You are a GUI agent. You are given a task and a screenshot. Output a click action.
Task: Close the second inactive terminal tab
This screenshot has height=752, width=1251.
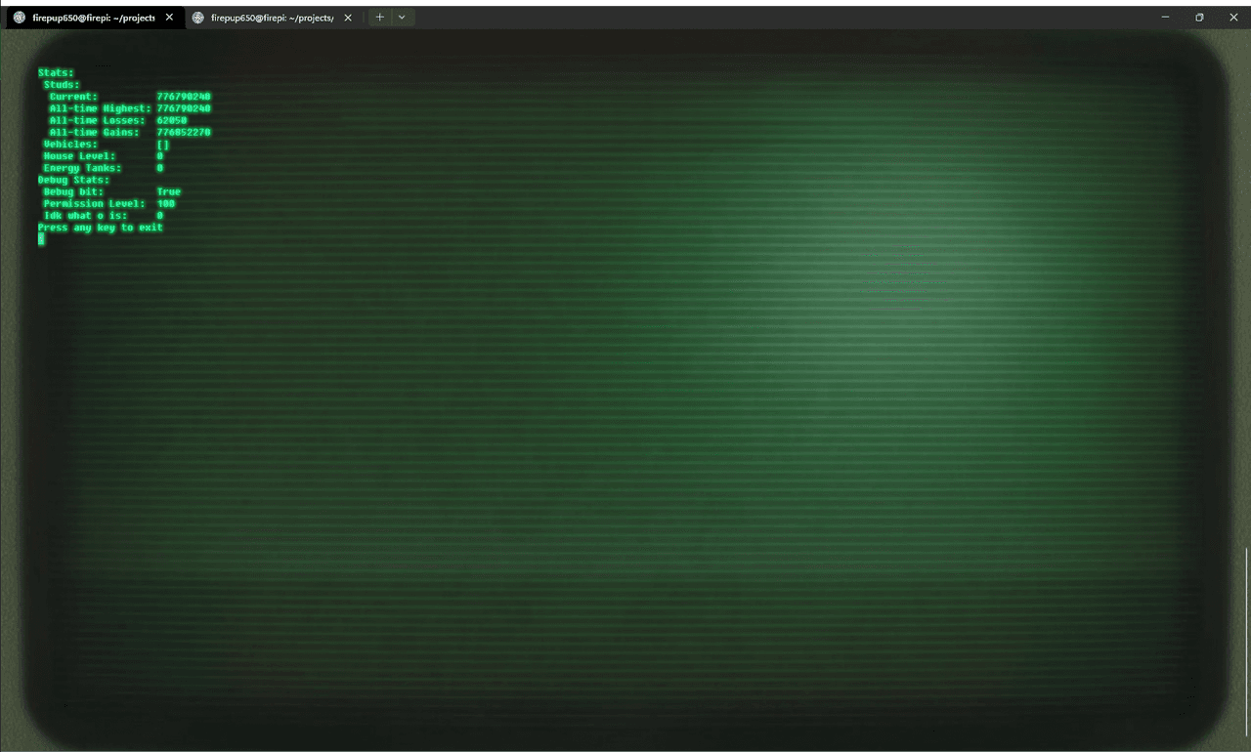pos(348,18)
